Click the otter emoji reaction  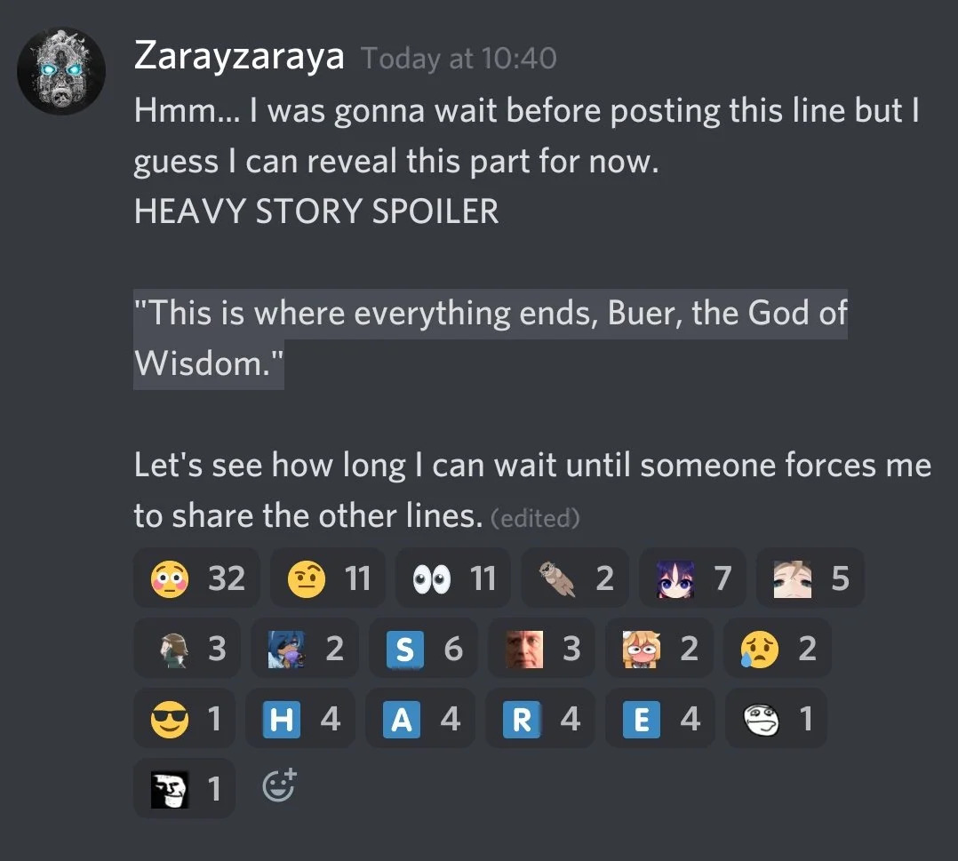point(575,578)
